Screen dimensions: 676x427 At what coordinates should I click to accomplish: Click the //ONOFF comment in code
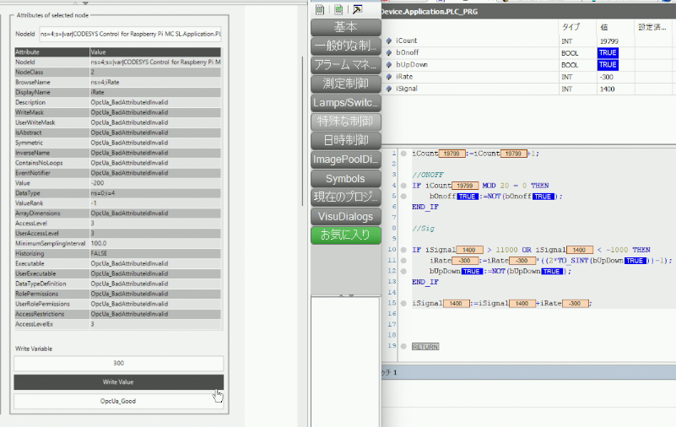click(x=428, y=175)
